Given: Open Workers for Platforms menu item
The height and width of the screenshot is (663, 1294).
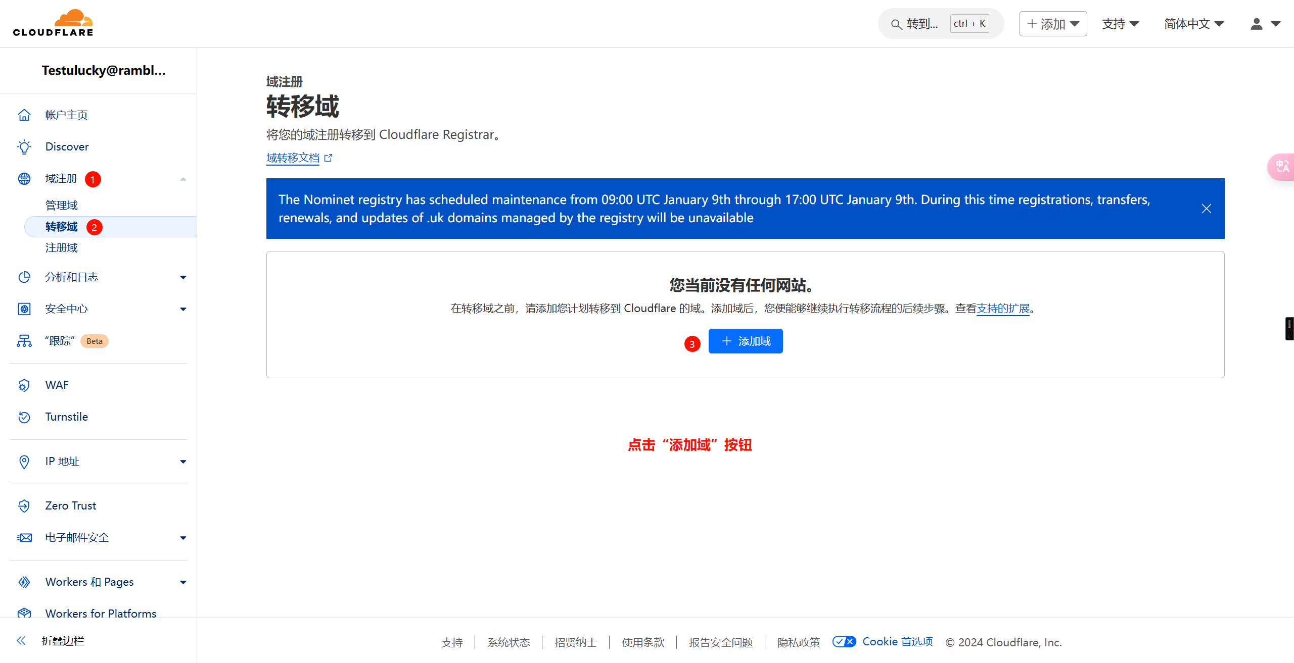Looking at the screenshot, I should 101,614.
